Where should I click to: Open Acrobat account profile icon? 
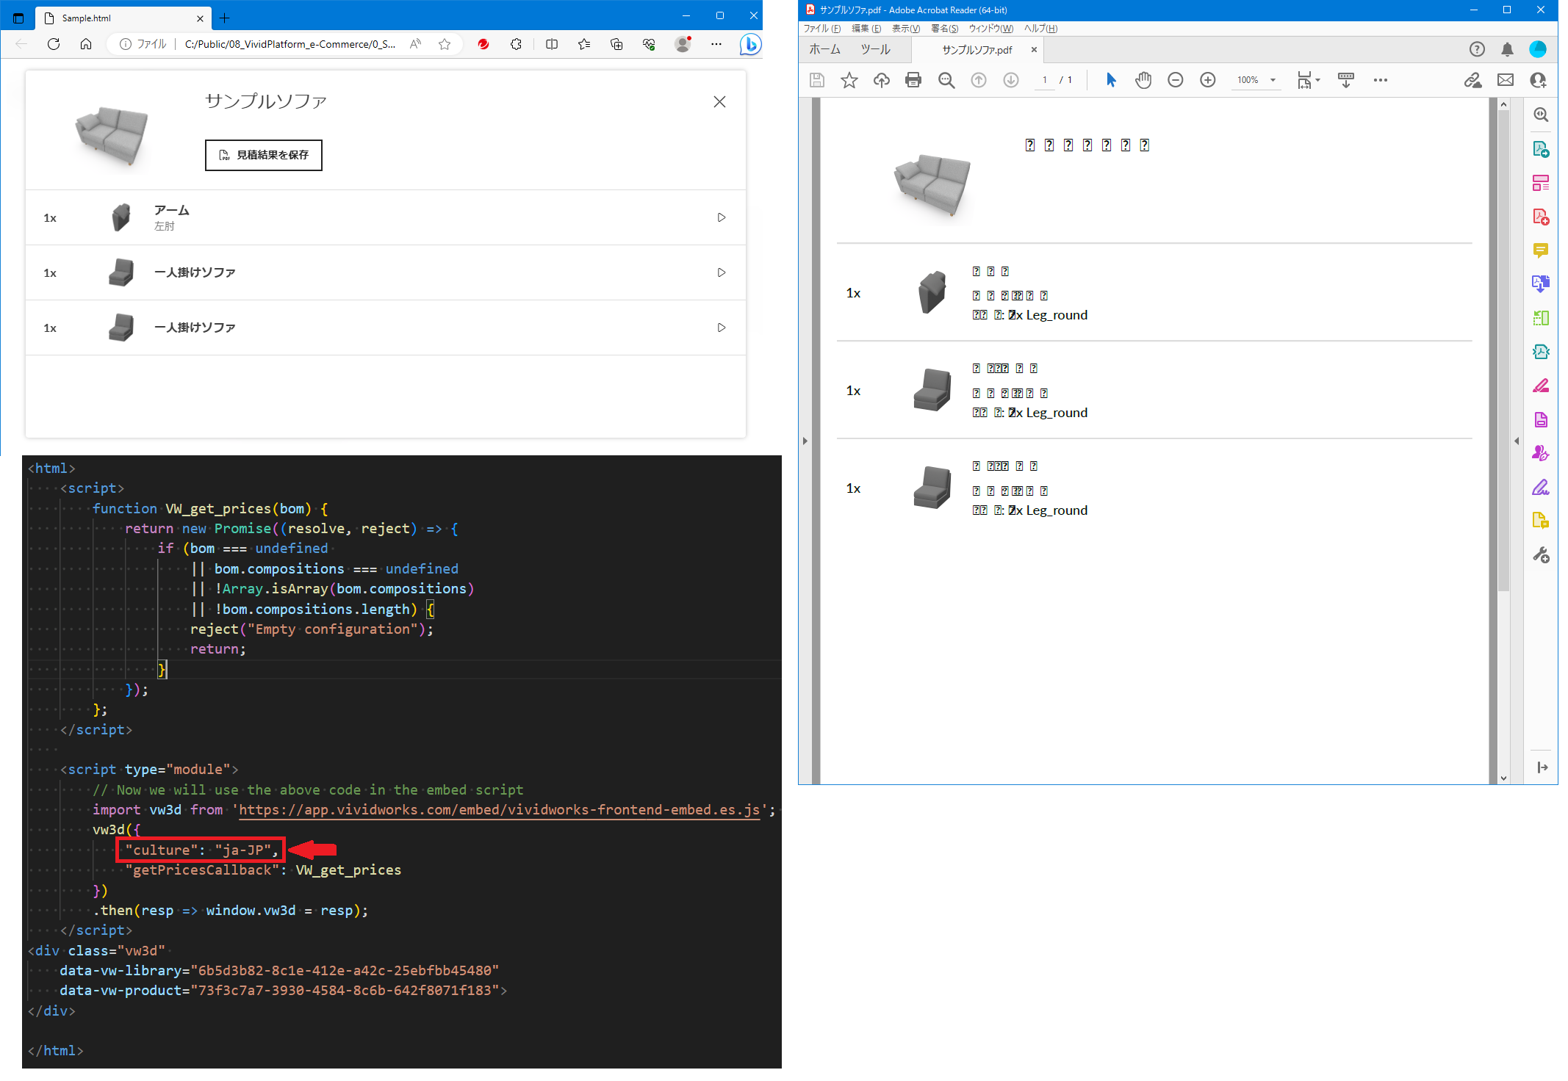[1538, 49]
